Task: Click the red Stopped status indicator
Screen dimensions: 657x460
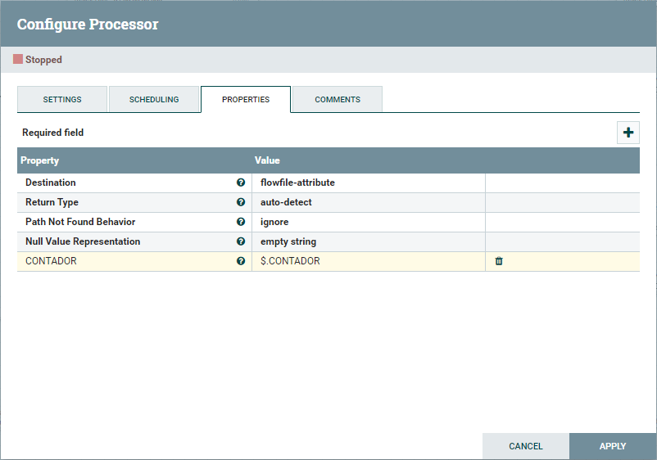Action: point(18,60)
